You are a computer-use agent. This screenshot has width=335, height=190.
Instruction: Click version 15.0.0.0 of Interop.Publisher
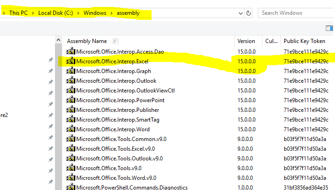pyautogui.click(x=247, y=110)
